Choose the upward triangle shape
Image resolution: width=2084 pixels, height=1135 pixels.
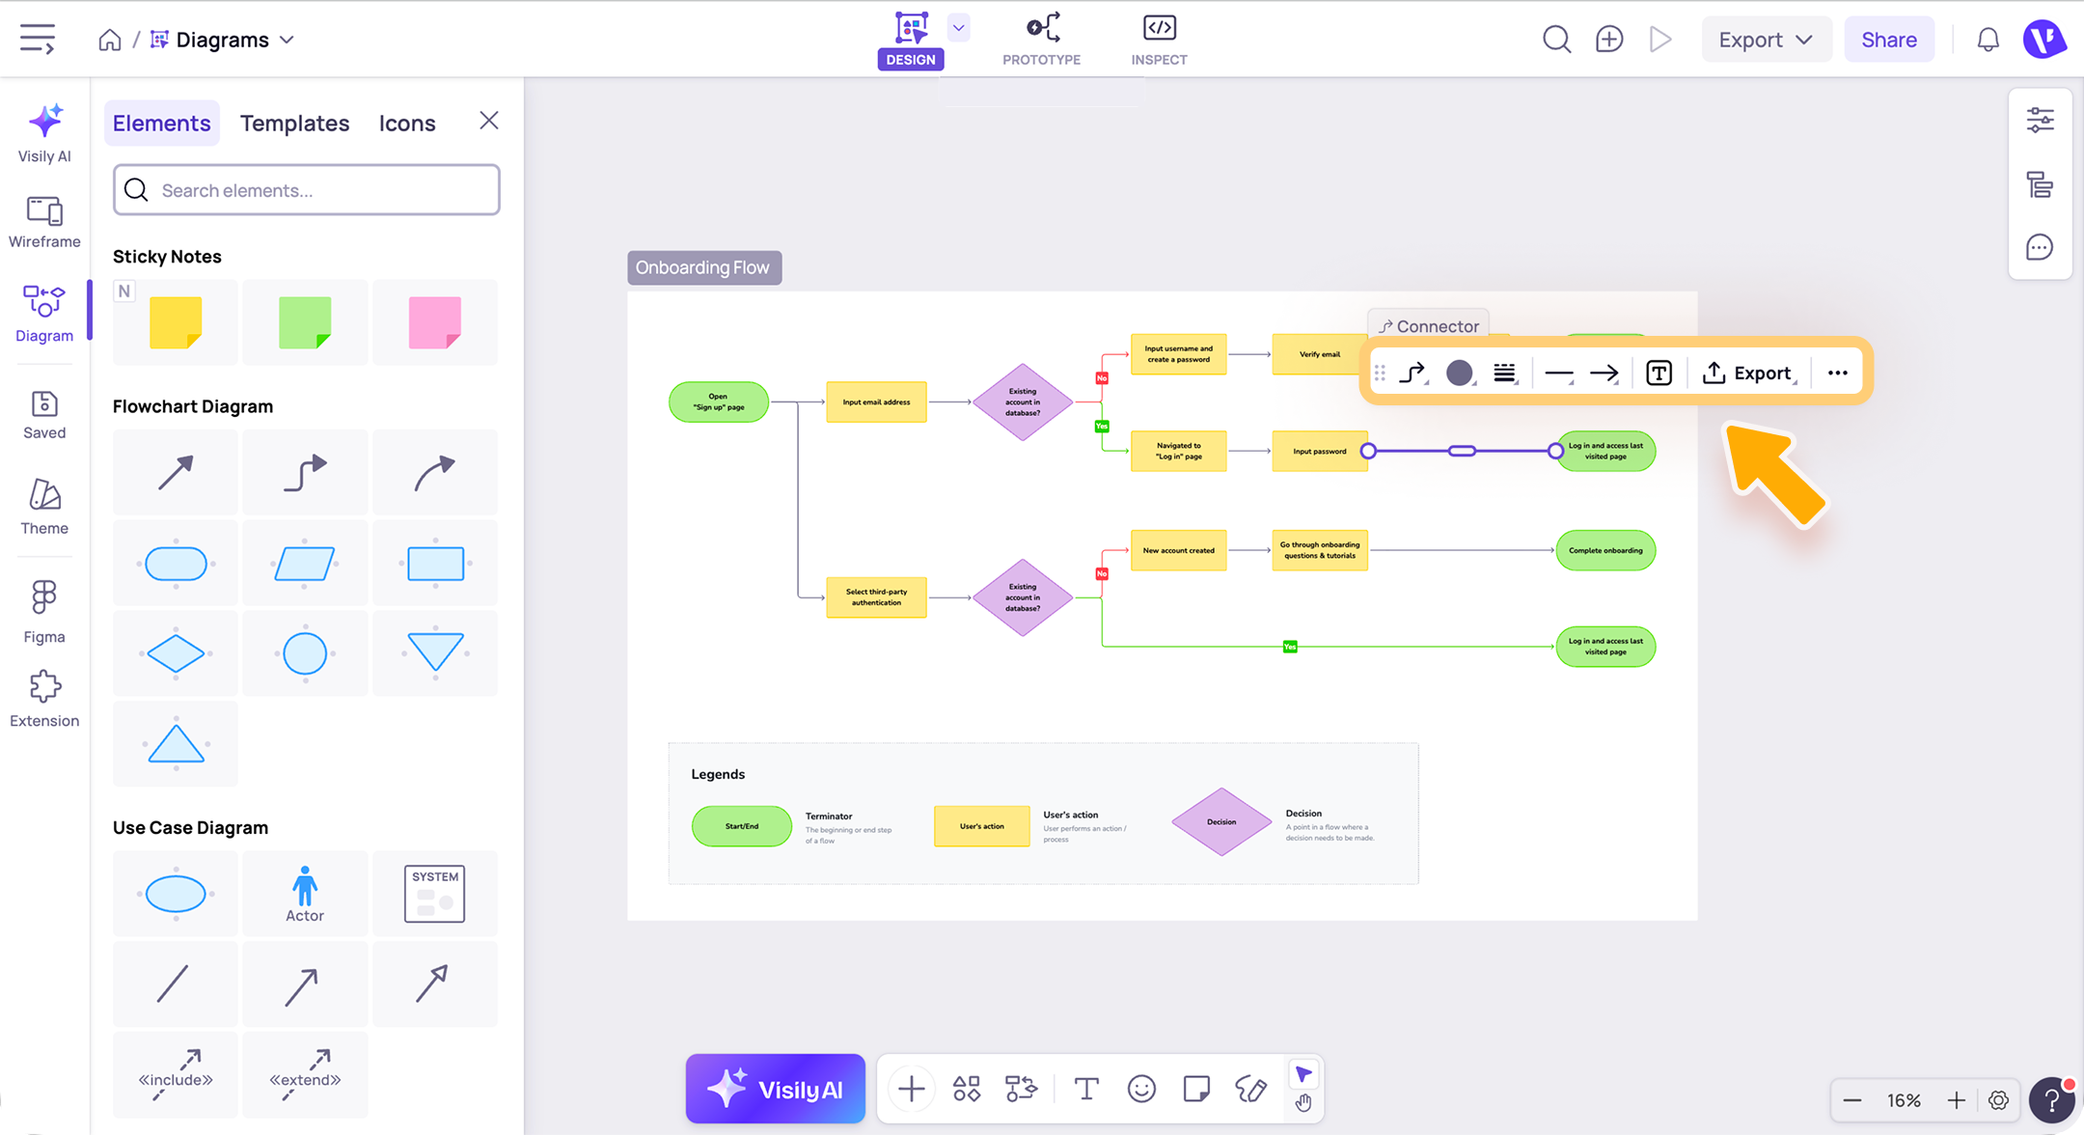coord(176,744)
